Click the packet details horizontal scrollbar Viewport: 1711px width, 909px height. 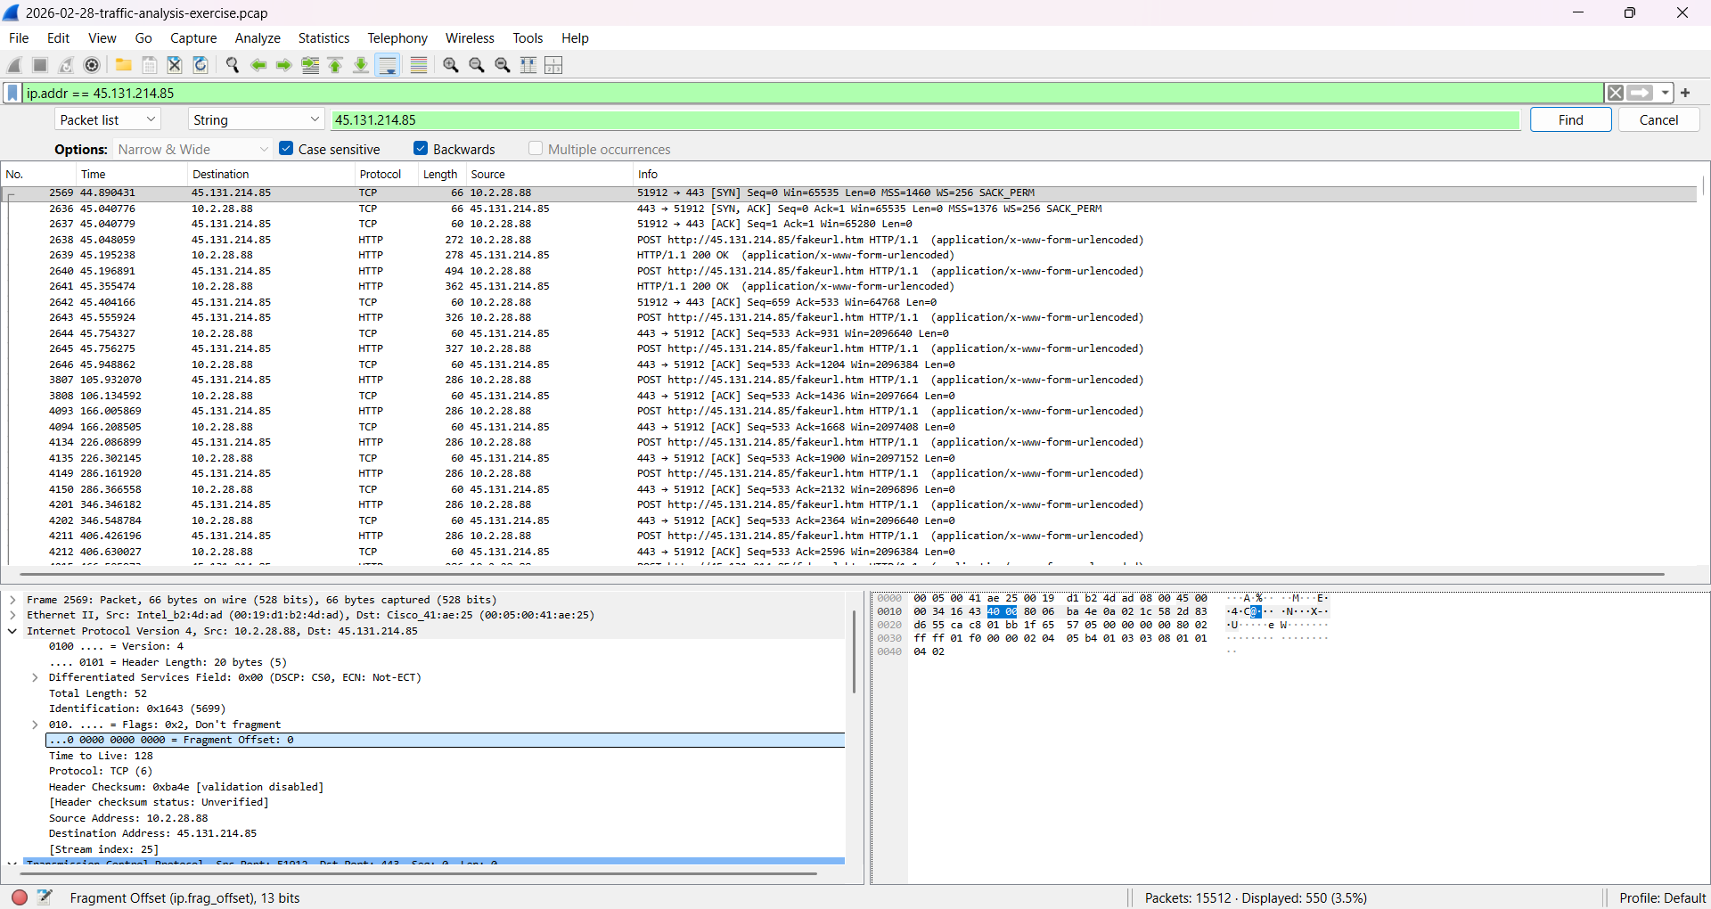pos(419,874)
